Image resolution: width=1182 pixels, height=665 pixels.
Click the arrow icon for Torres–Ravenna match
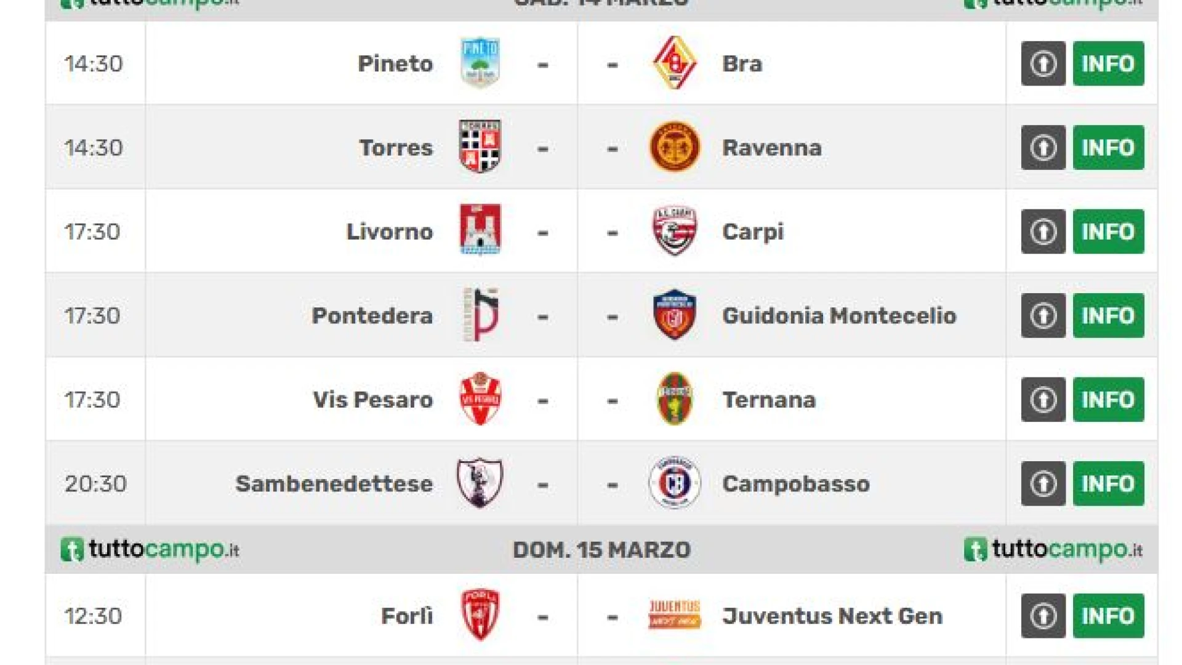coord(1043,148)
